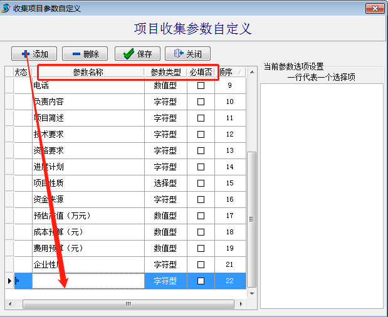Screen dimensions: 388x317
Task: Toggle the required checkbox for 电话 row
Action: (x=201, y=86)
